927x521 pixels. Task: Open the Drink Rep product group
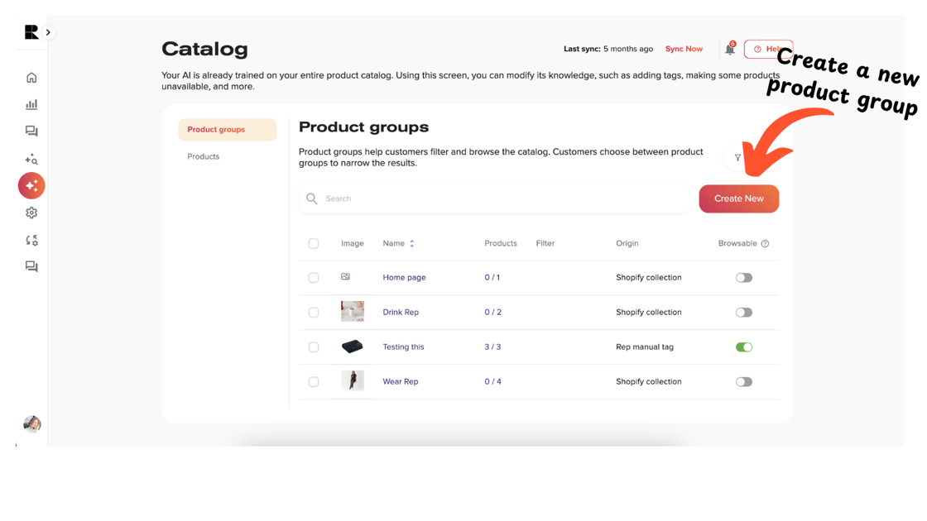tap(401, 313)
